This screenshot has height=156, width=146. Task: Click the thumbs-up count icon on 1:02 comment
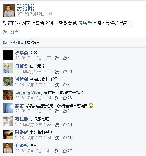[66, 58]
